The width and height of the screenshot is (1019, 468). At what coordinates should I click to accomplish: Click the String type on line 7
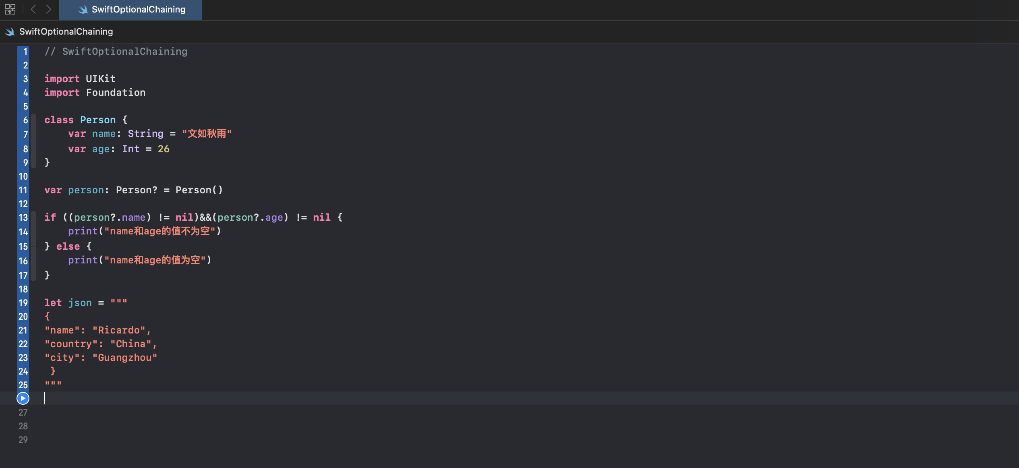point(145,134)
